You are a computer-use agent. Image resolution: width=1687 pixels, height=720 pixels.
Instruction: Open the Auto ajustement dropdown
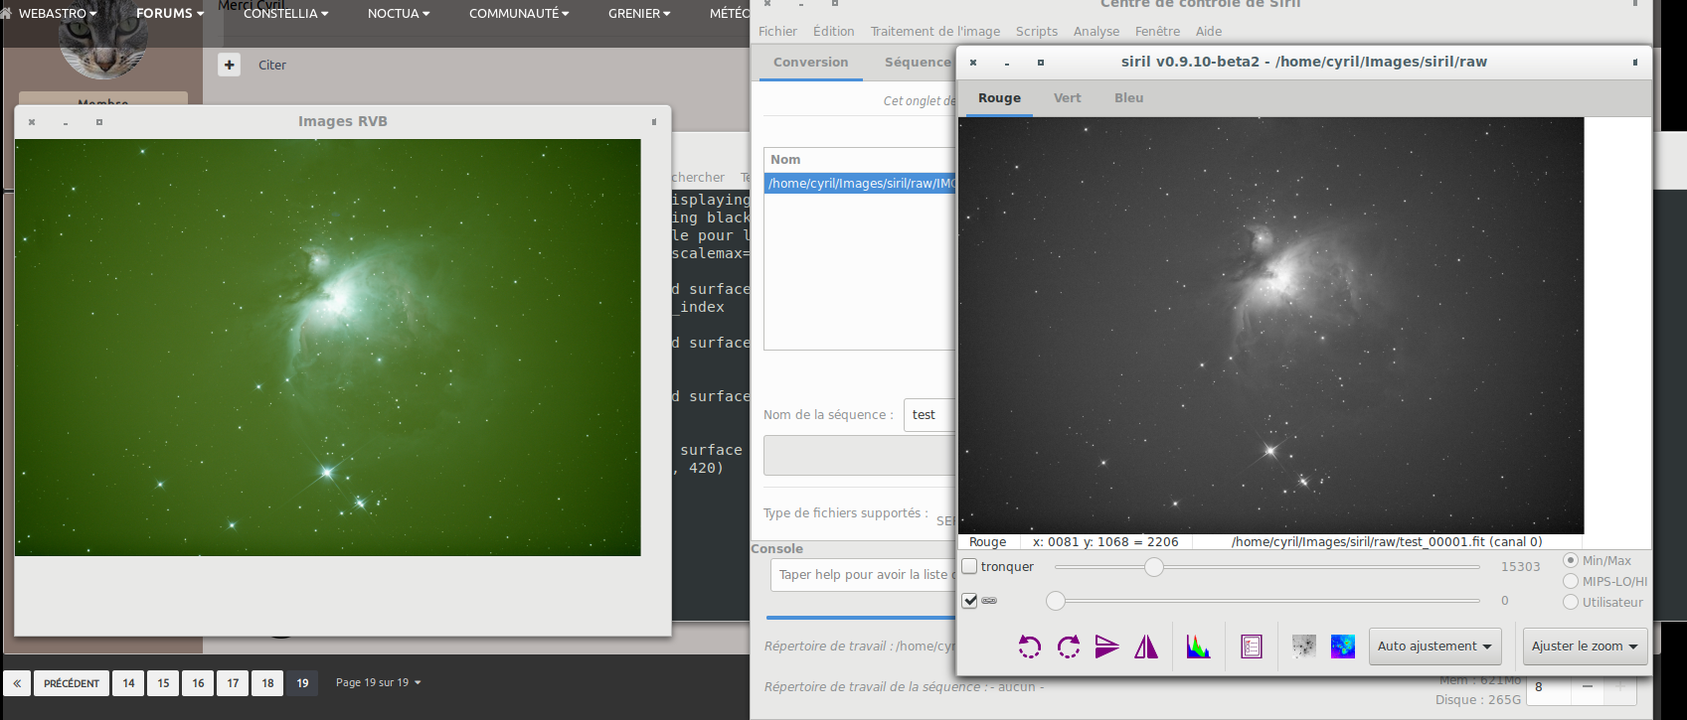tap(1434, 647)
